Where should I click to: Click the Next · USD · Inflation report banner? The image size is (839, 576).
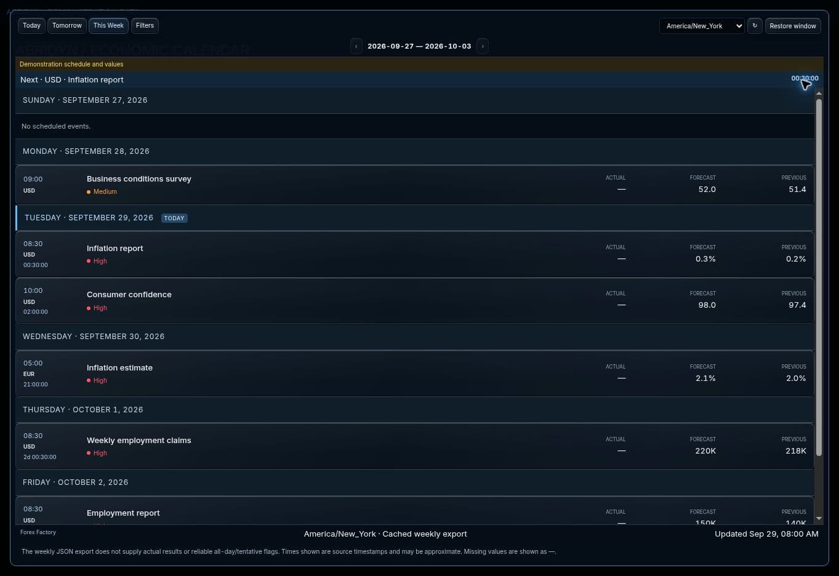point(419,79)
